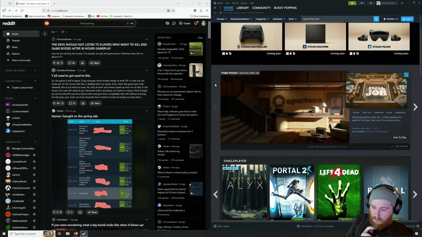Open Steam Big Picture mode icon
This screenshot has width=422, height=237.
tap(402, 3)
